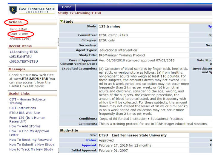Viewport: 218px width, 155px height.
Task: Click the Approval link in Study-Site
Action: 89,145
